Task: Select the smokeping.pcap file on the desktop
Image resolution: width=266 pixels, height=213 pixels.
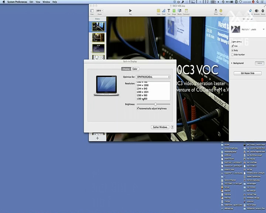Action: point(229,152)
